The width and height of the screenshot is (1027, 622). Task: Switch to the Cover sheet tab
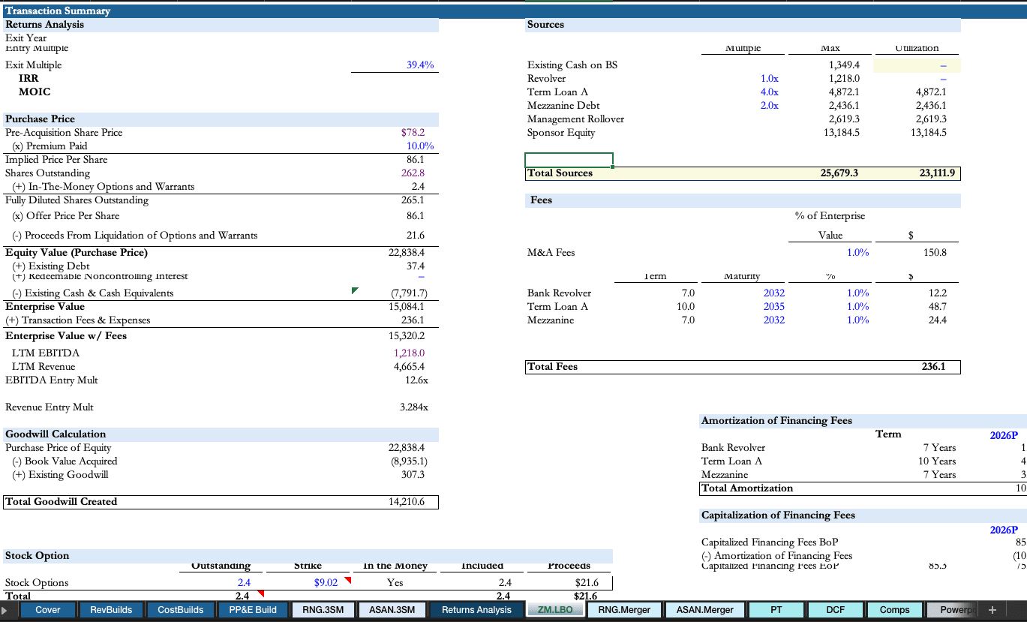click(48, 610)
